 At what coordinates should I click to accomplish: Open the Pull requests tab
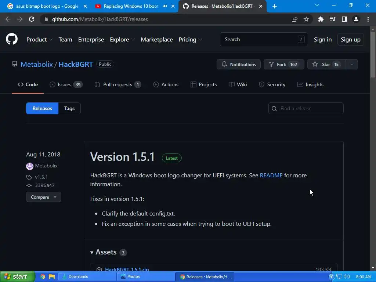tap(118, 85)
